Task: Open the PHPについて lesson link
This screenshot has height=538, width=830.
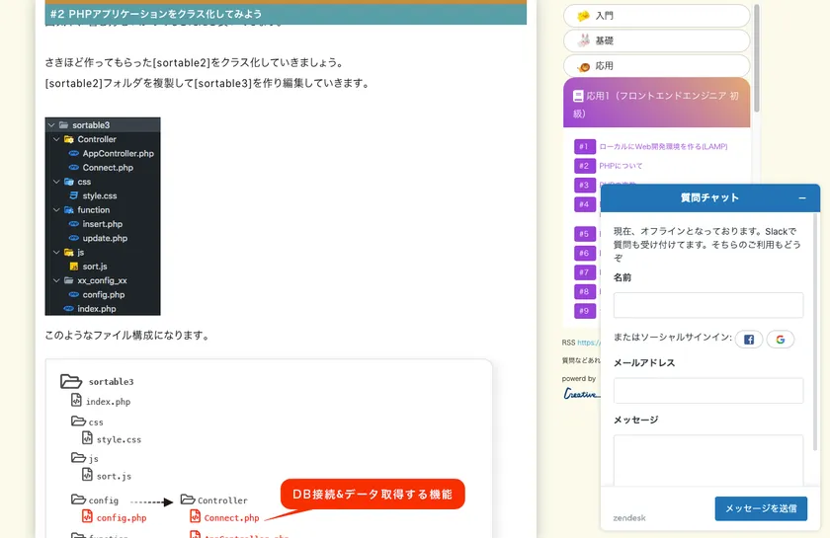Action: click(x=621, y=166)
